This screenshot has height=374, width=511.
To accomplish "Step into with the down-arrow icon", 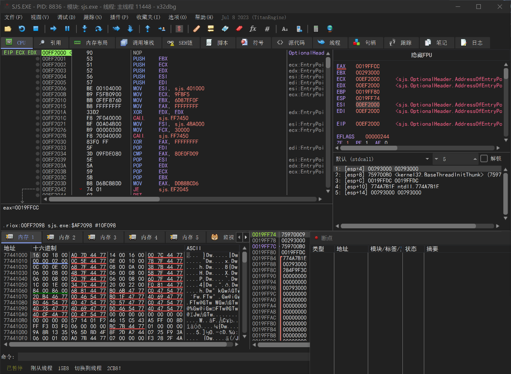I will click(84, 29).
